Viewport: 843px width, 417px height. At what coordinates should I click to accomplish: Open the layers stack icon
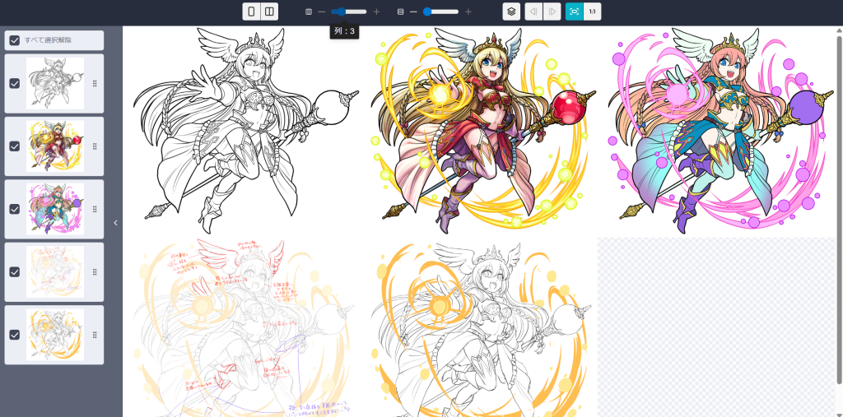(511, 12)
